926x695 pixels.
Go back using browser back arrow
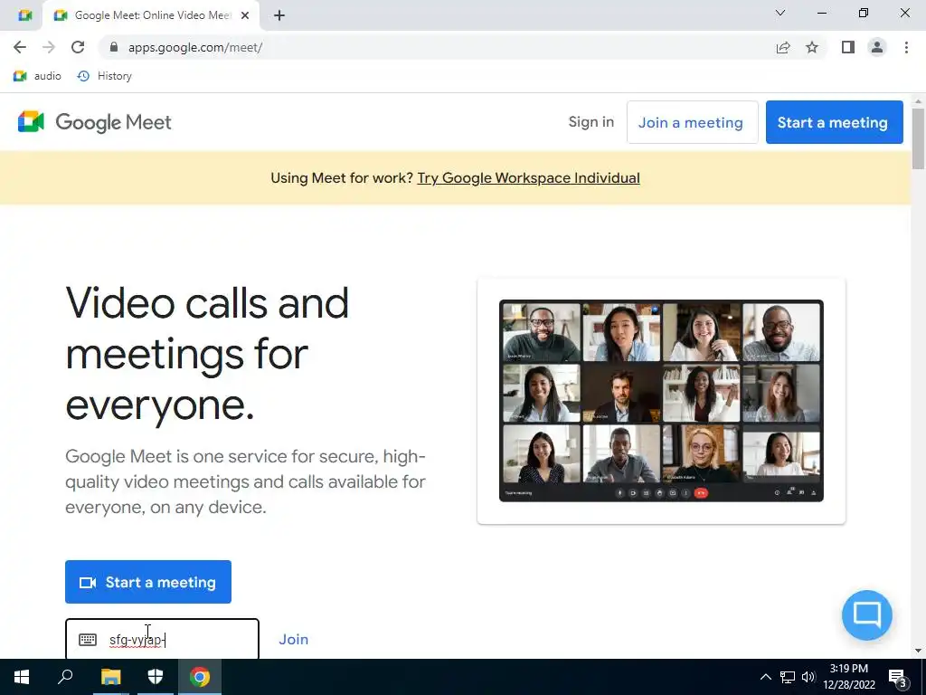[20, 47]
